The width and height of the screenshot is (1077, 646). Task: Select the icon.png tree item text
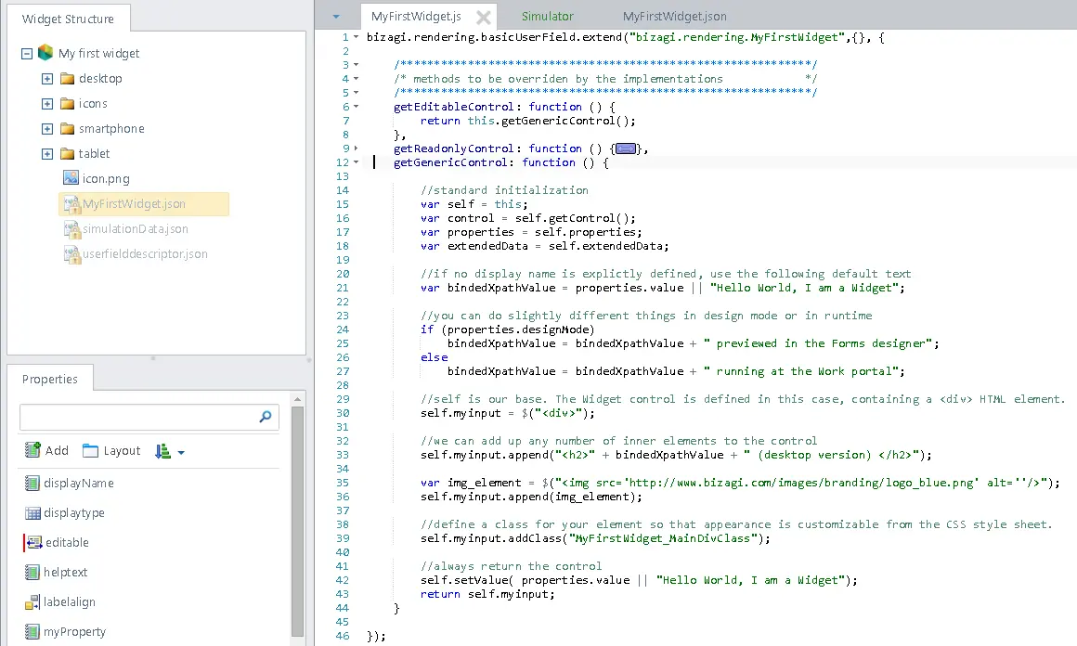(x=106, y=179)
